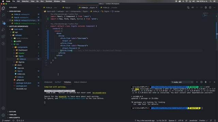The width and height of the screenshot is (218, 122).
Task: Open editor More Actions ellipsis
Action: (214, 7)
